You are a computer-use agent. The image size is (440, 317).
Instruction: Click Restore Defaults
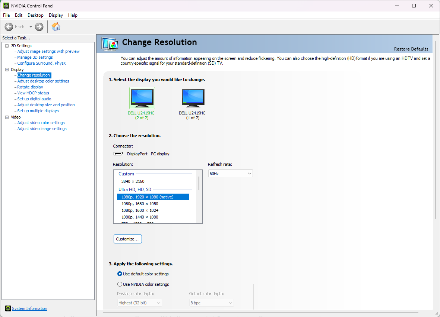(411, 49)
